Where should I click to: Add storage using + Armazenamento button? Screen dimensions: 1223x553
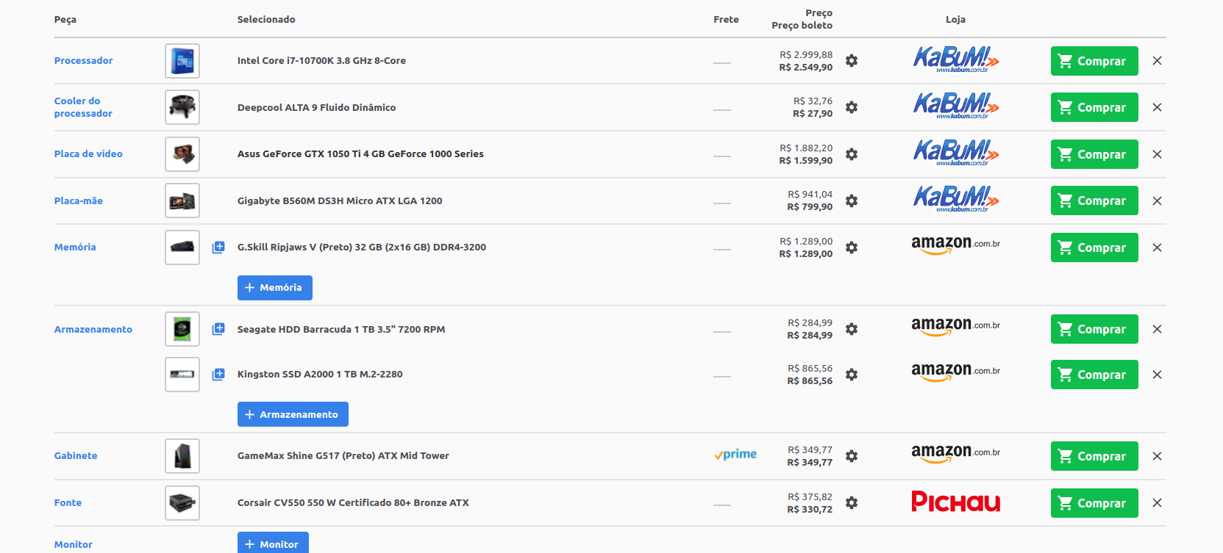pos(293,414)
